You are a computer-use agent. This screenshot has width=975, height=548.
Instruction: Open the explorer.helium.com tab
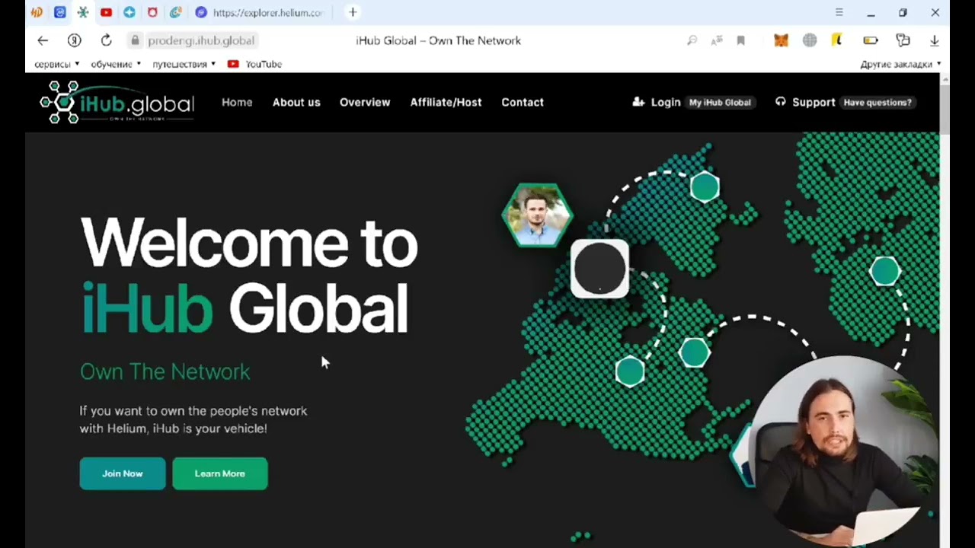(x=260, y=12)
